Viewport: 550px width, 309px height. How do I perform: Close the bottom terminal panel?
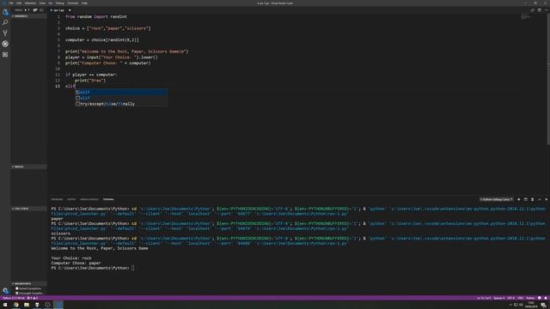(x=547, y=199)
